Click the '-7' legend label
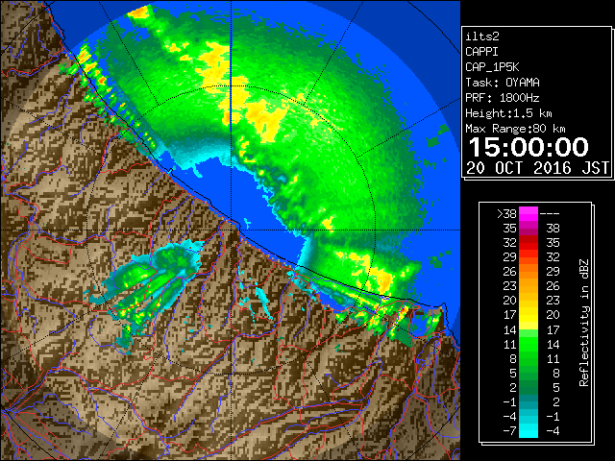The width and height of the screenshot is (615, 461). tap(509, 431)
